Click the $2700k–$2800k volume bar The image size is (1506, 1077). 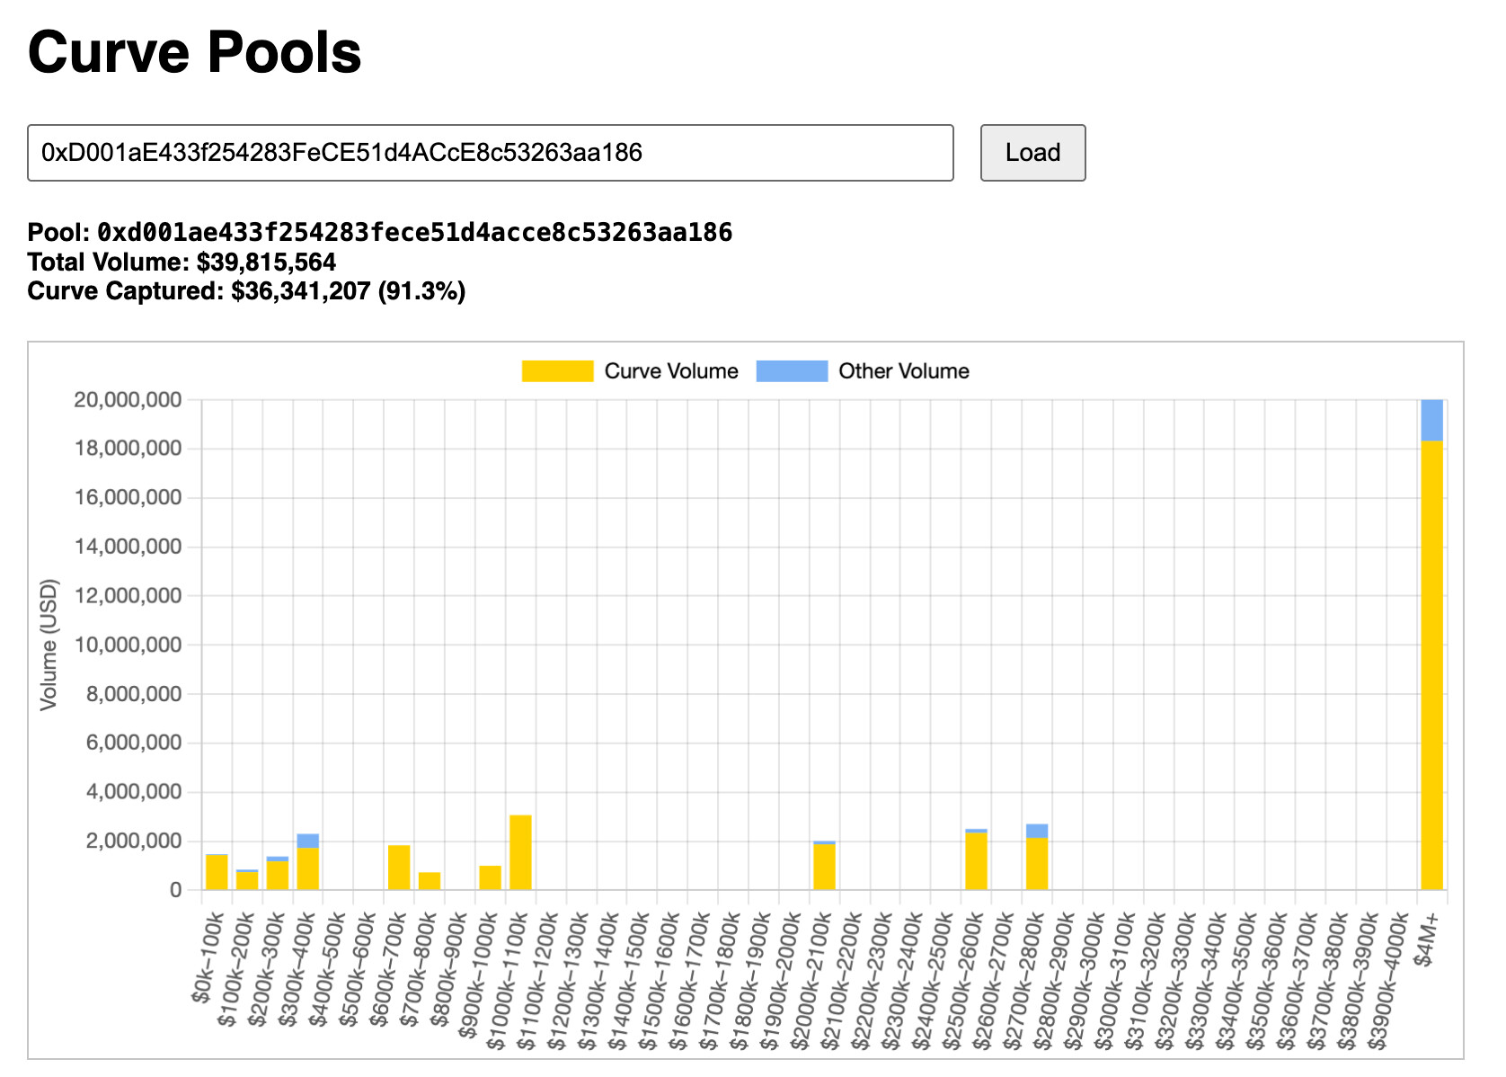pos(1037,857)
